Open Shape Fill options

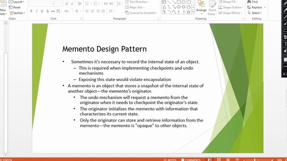click(x=228, y=2)
